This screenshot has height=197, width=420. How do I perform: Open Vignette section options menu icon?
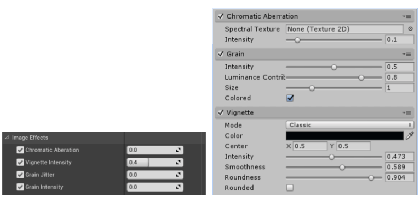pos(407,113)
